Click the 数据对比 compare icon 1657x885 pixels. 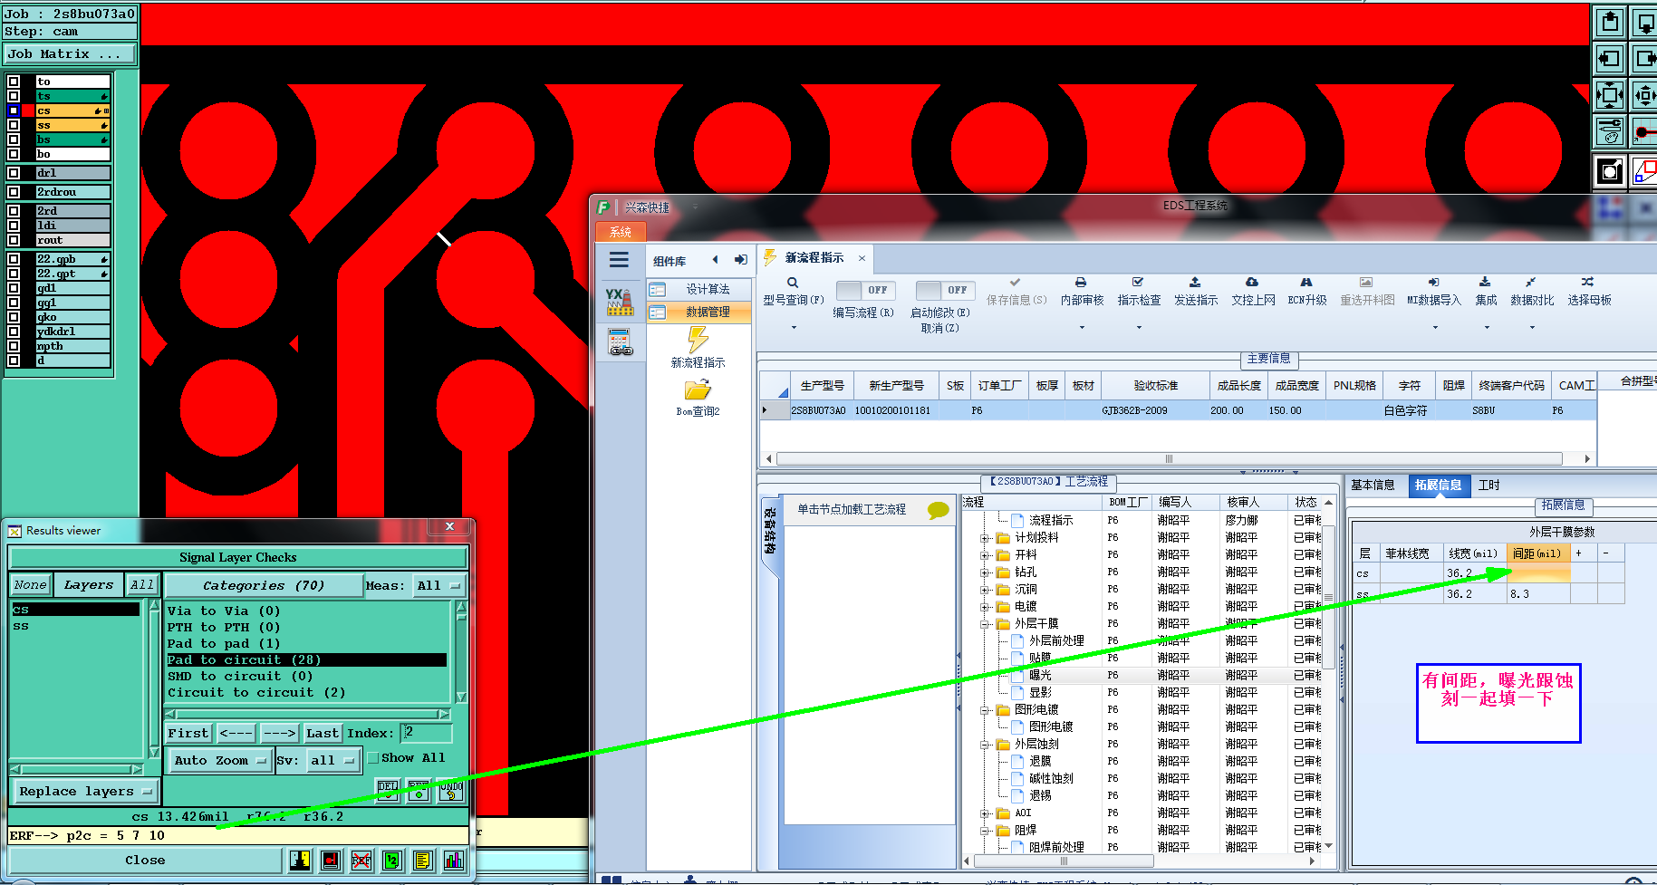click(x=1530, y=283)
